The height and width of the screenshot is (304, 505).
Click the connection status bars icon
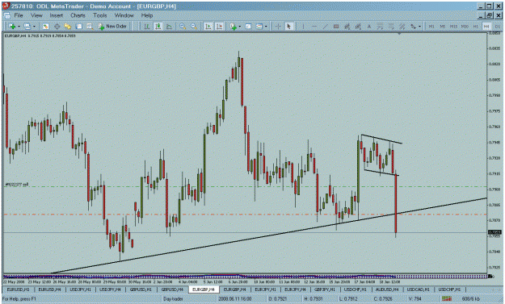click(x=446, y=299)
